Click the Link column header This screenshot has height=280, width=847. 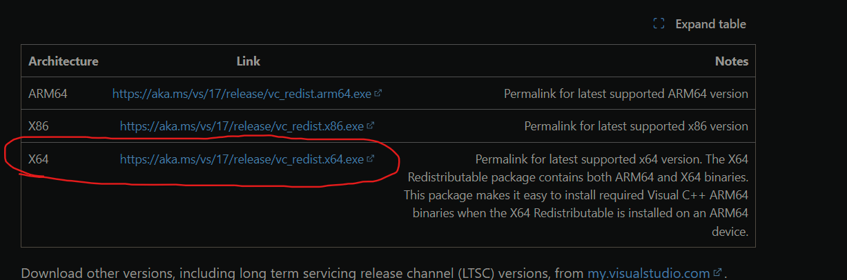pyautogui.click(x=249, y=61)
